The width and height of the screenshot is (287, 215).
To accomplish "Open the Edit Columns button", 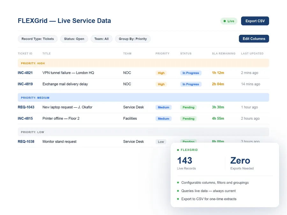I will tap(254, 39).
